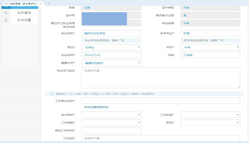
Task: Click the info icon beside format hint
Action: [52, 94]
